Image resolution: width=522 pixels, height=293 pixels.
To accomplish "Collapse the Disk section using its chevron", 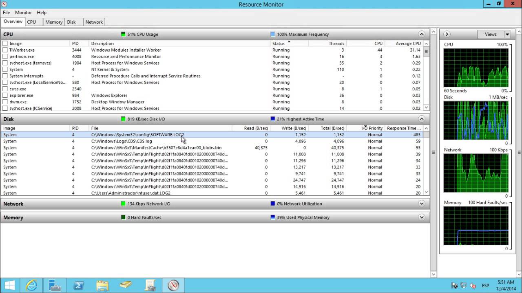I will (422, 119).
